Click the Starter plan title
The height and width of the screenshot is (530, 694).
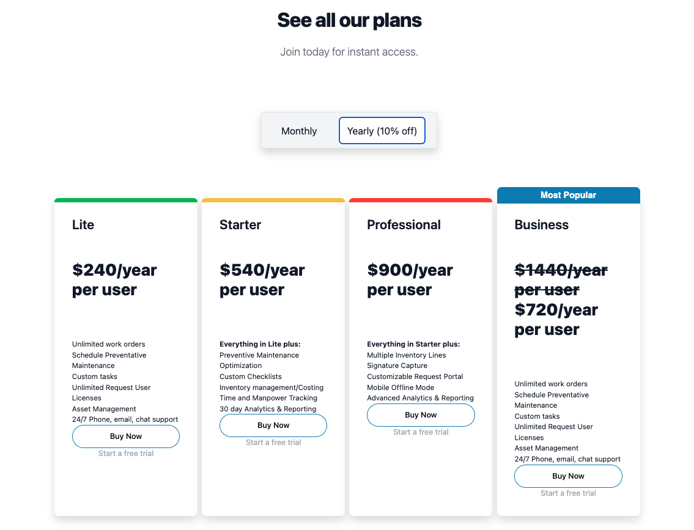[240, 225]
